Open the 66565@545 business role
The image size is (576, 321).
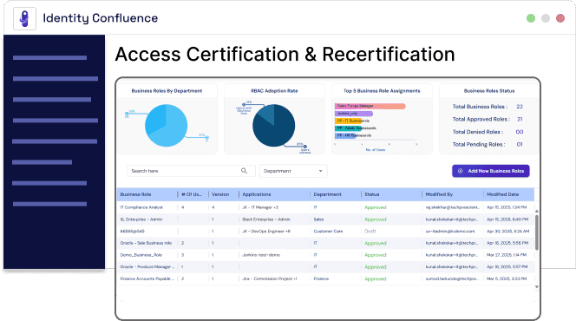pos(132,232)
